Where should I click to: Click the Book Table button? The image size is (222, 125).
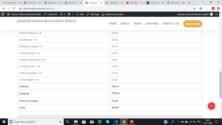(193, 24)
